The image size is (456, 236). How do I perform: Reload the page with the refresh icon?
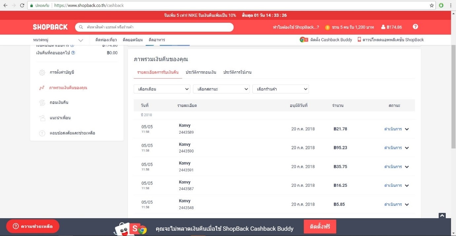(22, 5)
